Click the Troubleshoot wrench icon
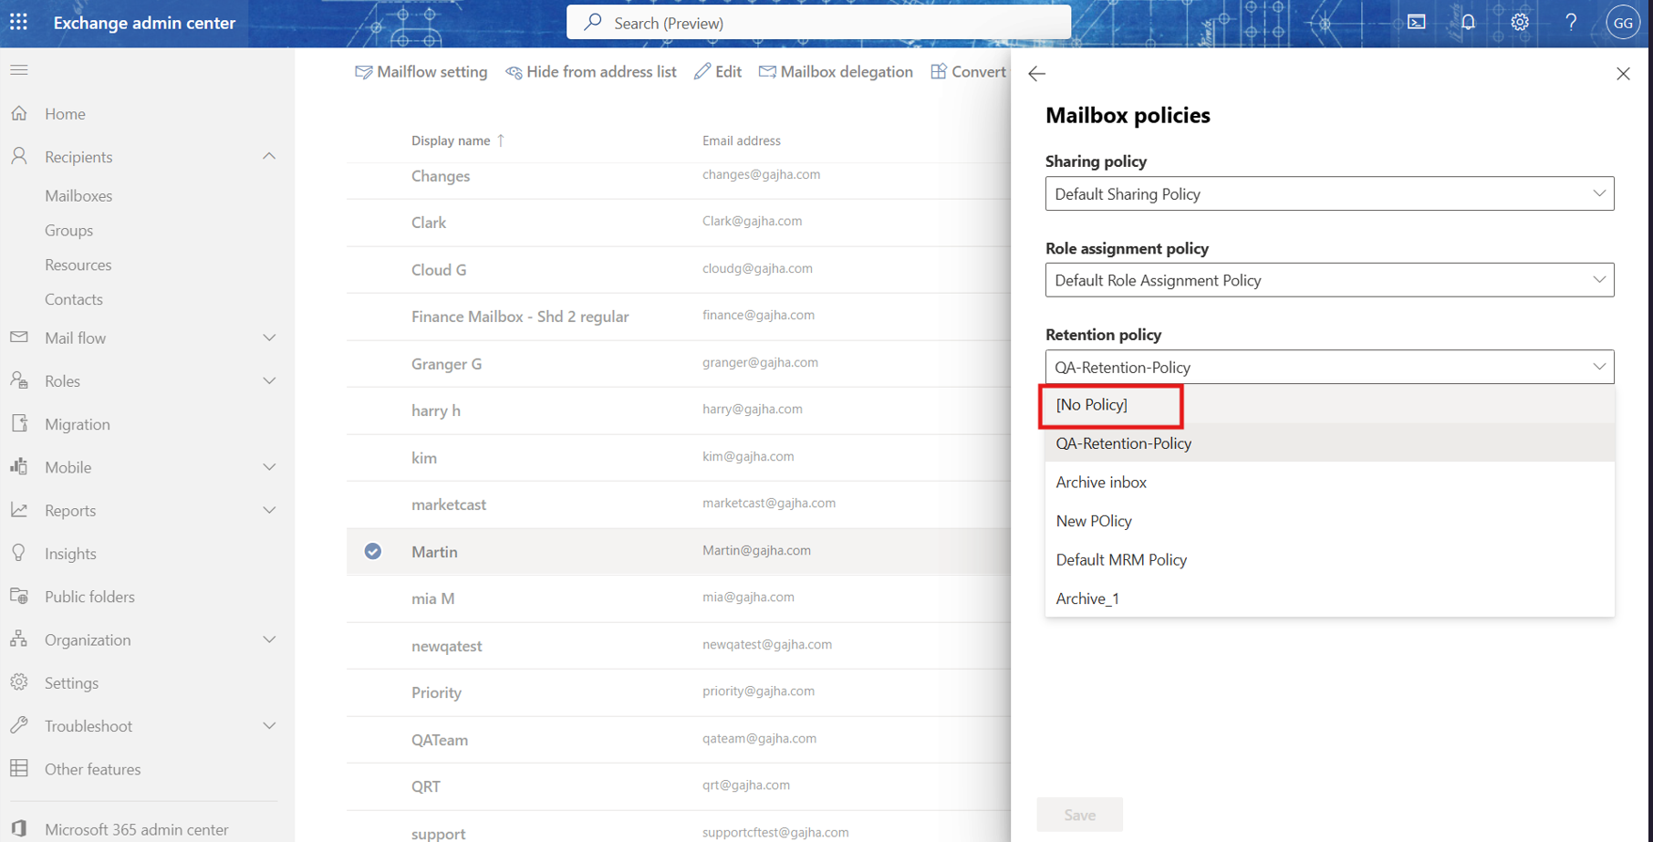Viewport: 1653px width, 842px height. 19,725
